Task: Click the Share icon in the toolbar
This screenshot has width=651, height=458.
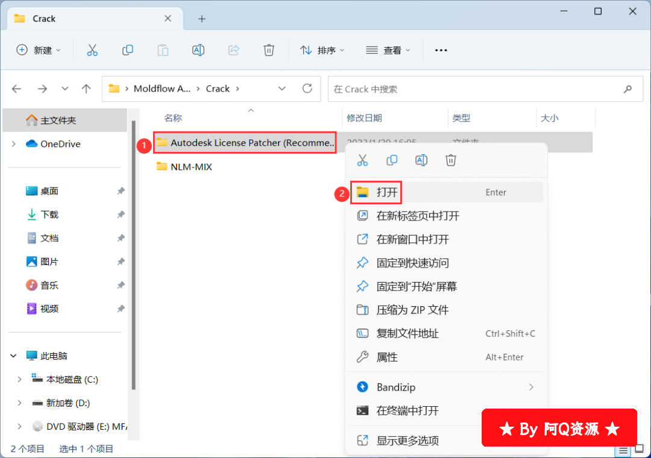Action: click(x=234, y=50)
